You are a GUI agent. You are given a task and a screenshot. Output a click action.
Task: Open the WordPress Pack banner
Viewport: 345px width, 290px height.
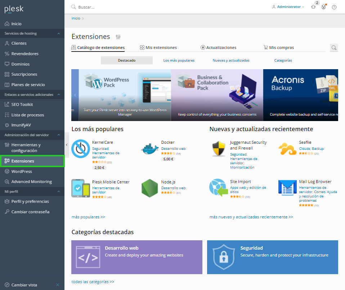125,95
